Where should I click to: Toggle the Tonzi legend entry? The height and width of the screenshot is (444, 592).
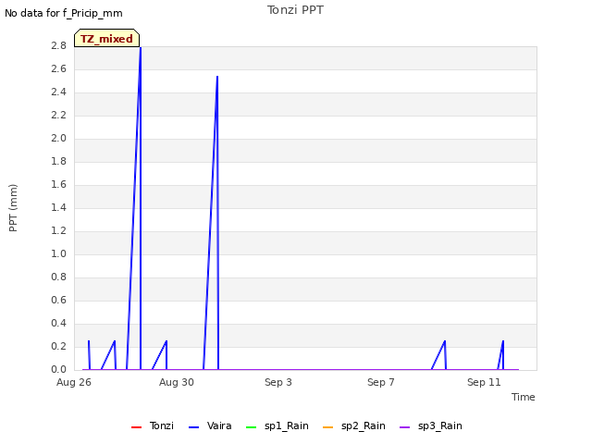click(152, 425)
